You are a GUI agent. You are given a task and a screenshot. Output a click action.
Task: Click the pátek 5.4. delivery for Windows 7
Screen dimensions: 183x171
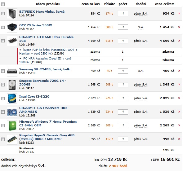pyautogui.click(x=141, y=125)
